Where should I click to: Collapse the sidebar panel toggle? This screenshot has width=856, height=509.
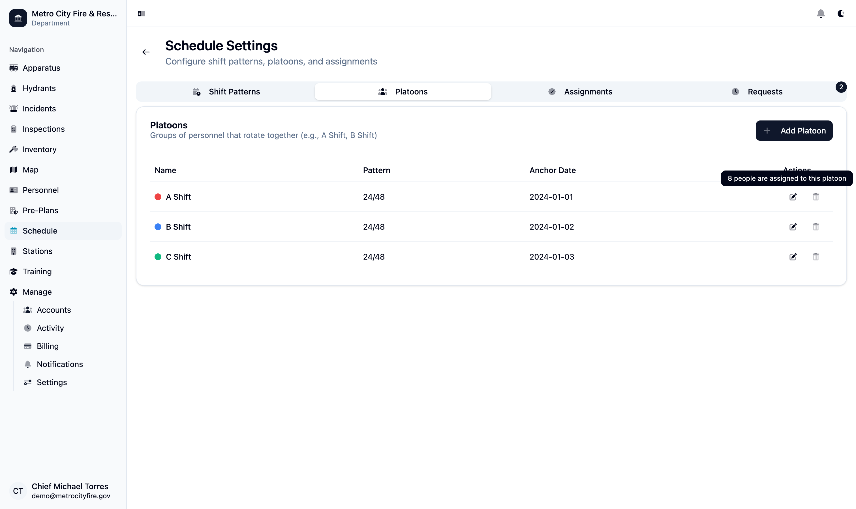(x=142, y=14)
